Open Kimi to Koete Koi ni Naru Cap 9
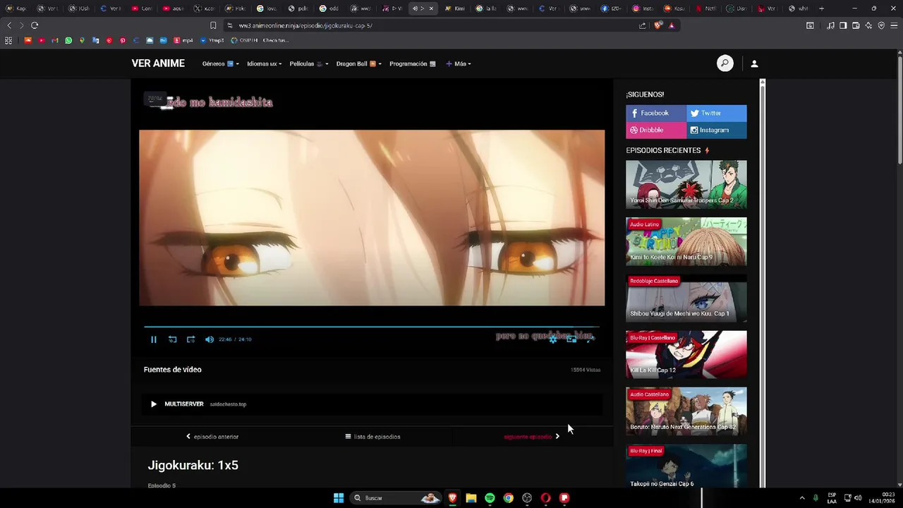 coord(686,241)
